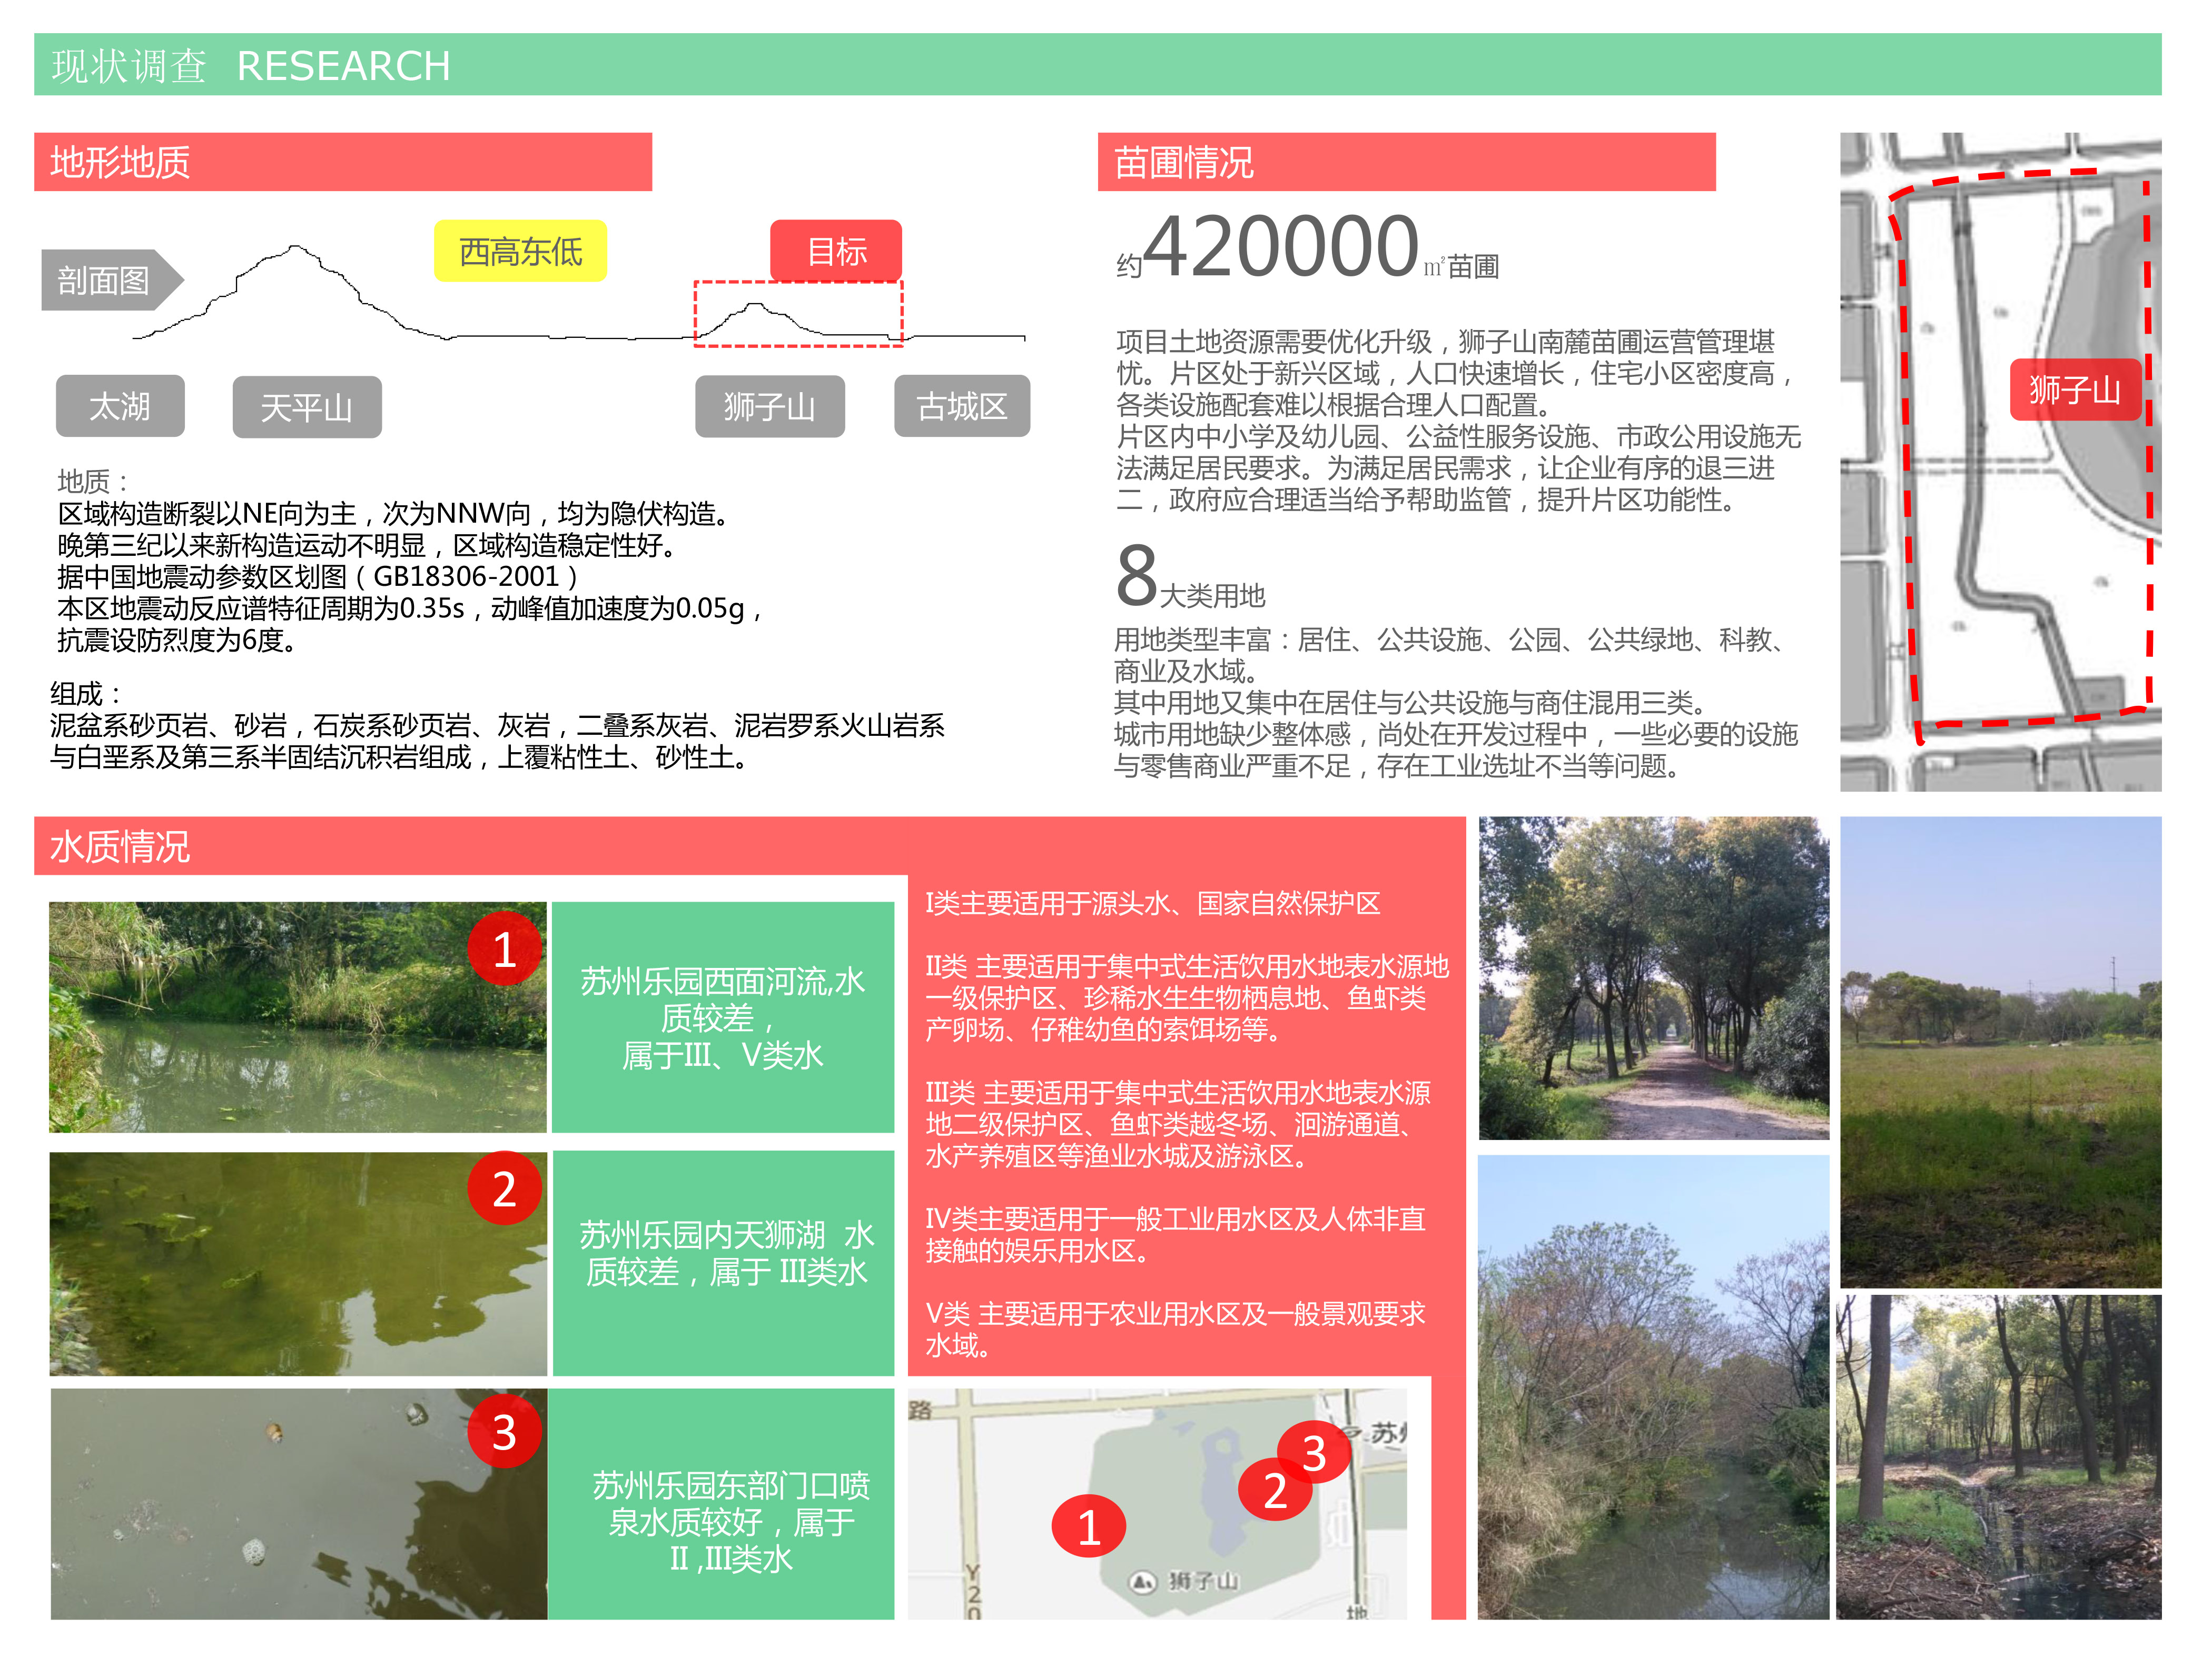Click the V类 water class description
The image size is (2212, 1658).
click(1175, 1329)
